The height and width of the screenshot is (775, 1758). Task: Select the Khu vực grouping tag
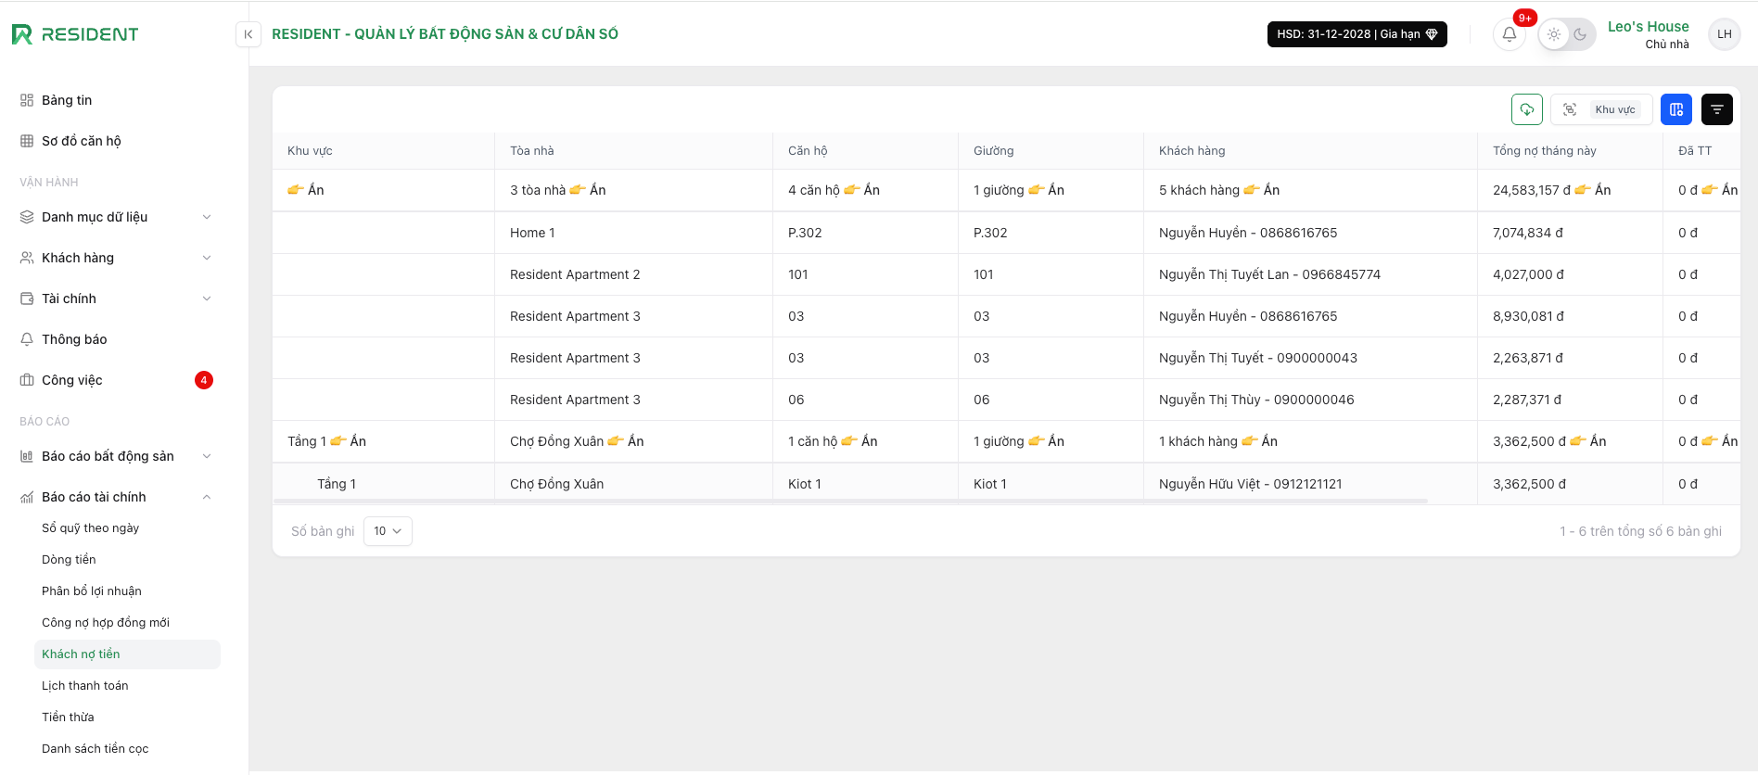(x=1615, y=109)
